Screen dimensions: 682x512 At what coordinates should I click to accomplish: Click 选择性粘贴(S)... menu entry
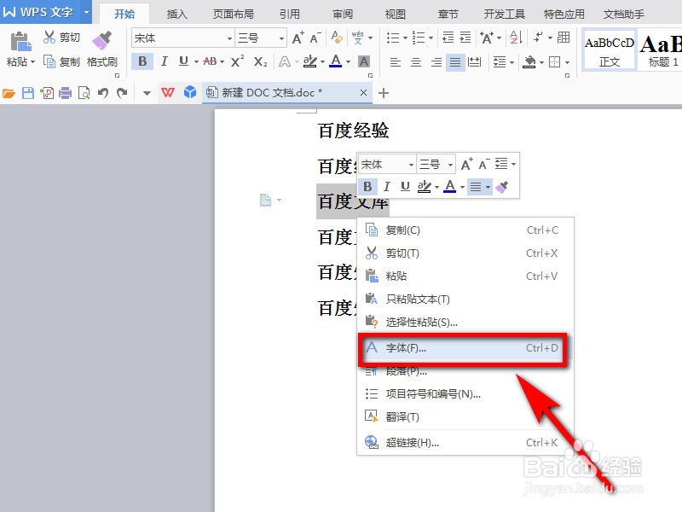(465, 323)
